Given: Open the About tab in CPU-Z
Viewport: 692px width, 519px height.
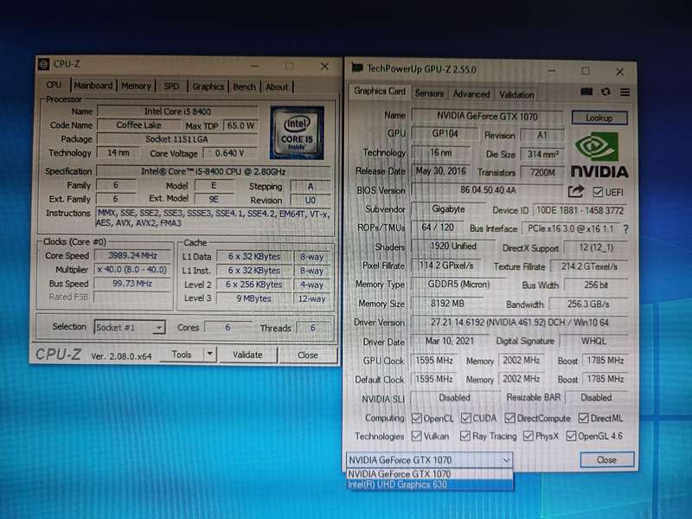Looking at the screenshot, I should (277, 87).
